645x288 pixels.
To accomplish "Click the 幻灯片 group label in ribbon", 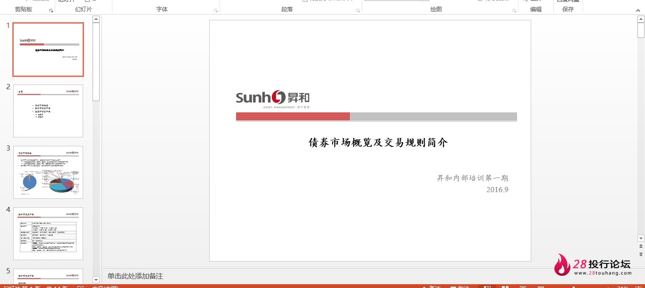I will [84, 9].
